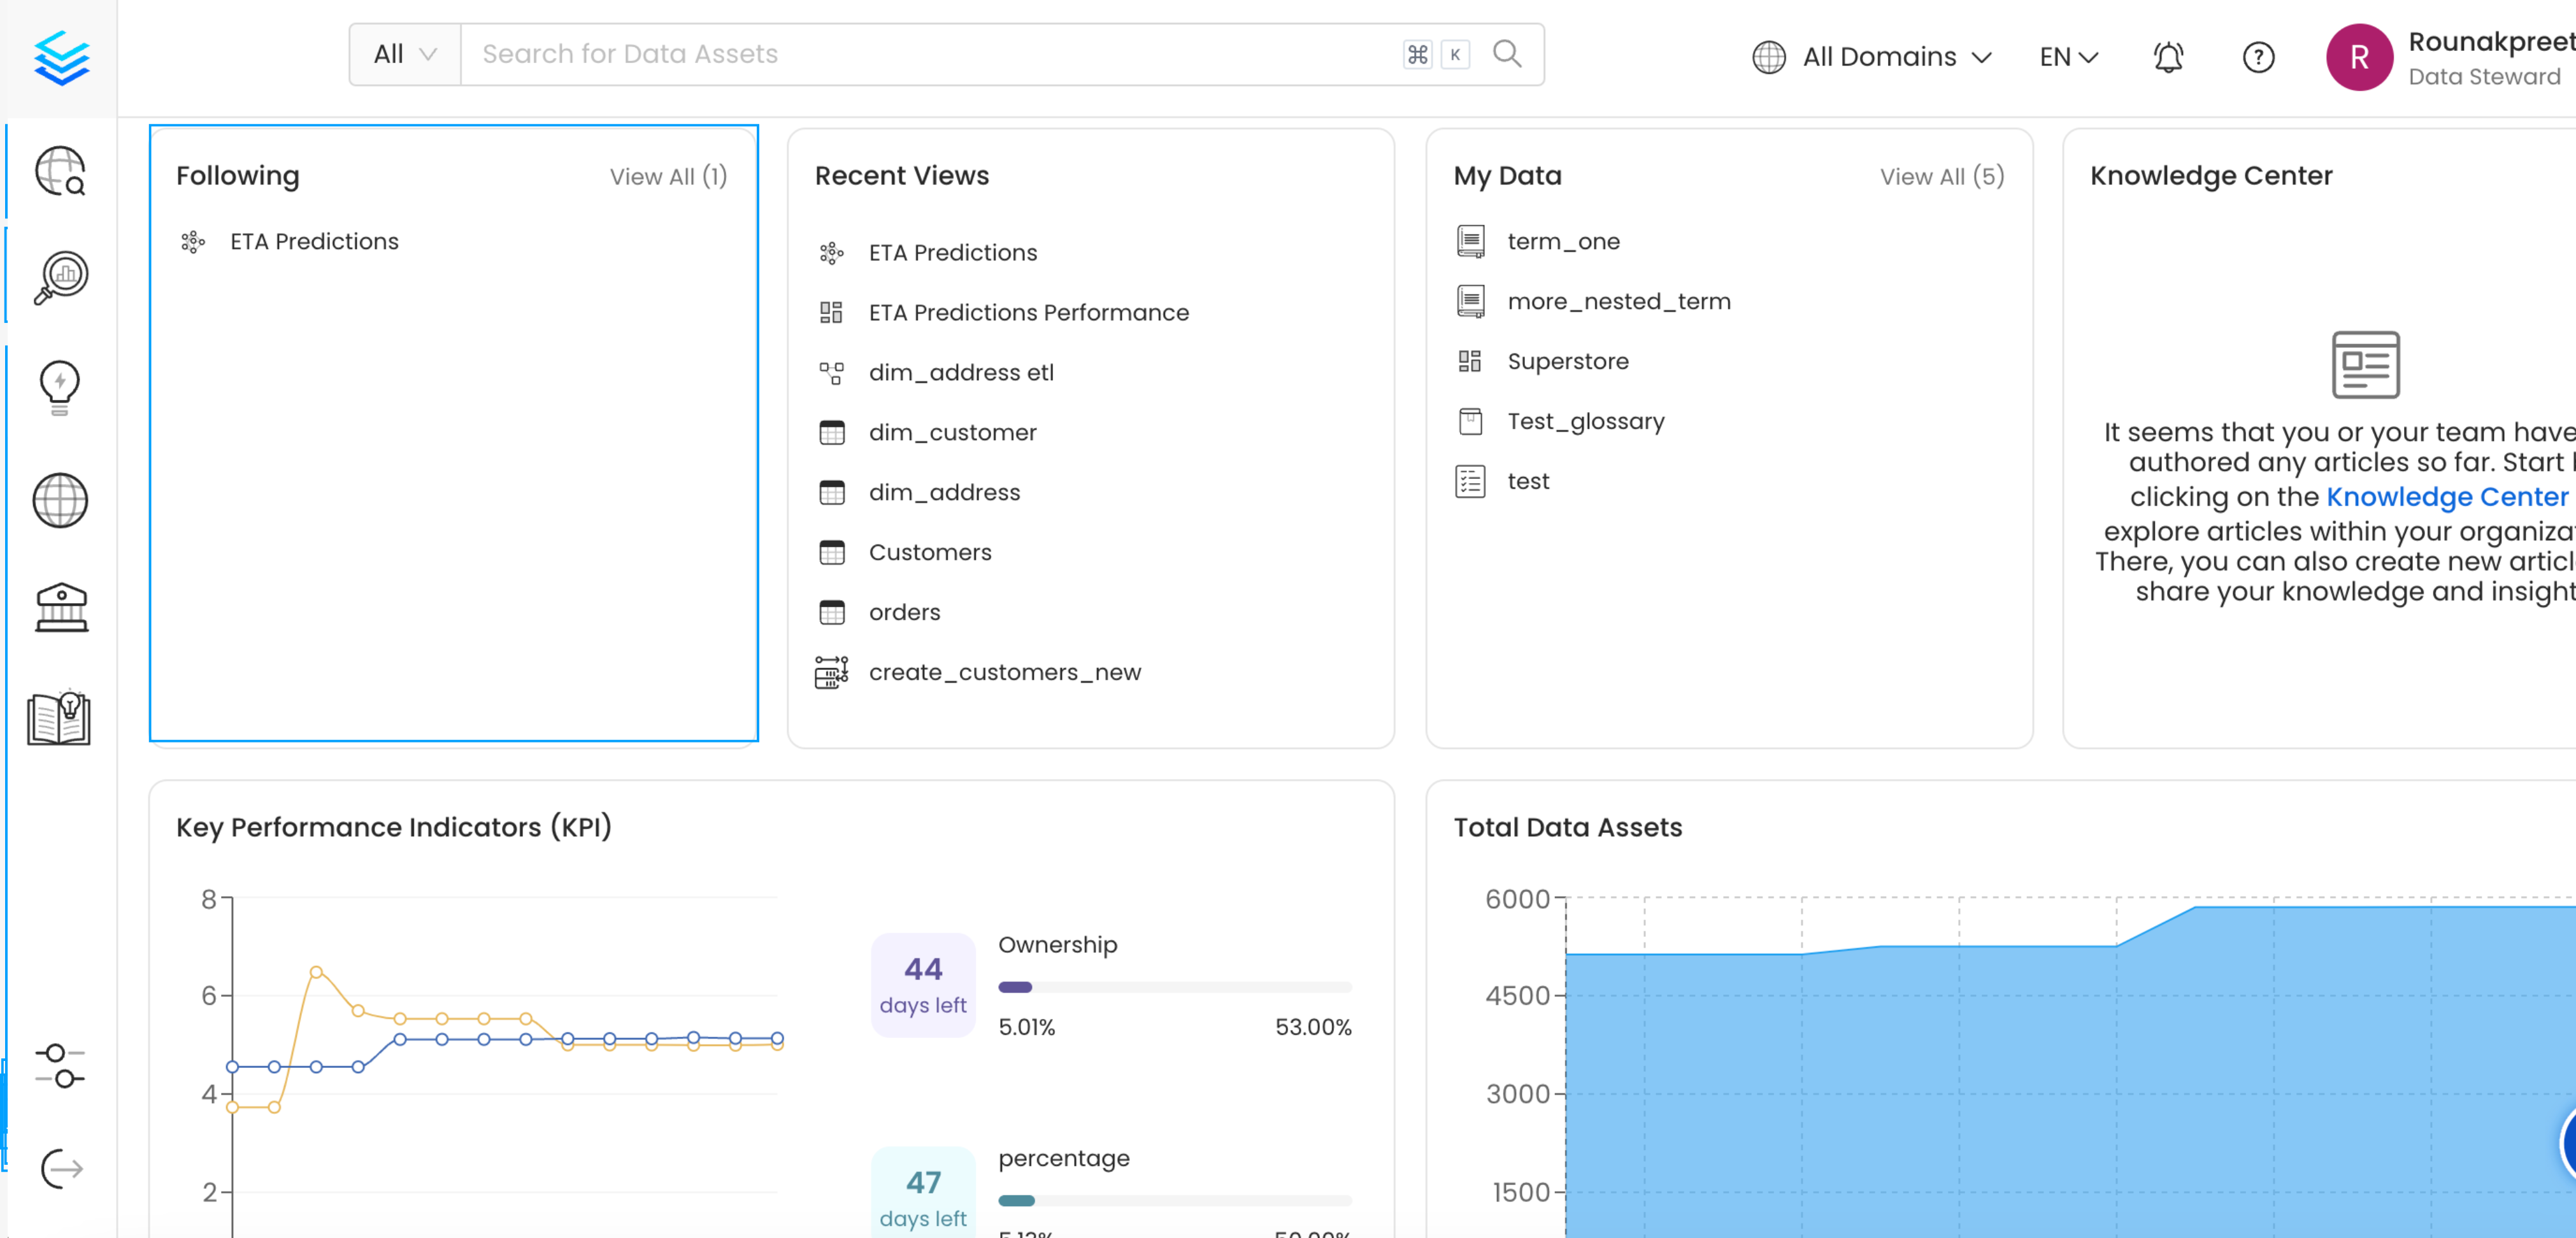Screen dimensions: 2576x1238
Task: Open View All in the My Data panel
Action: pyautogui.click(x=1941, y=176)
